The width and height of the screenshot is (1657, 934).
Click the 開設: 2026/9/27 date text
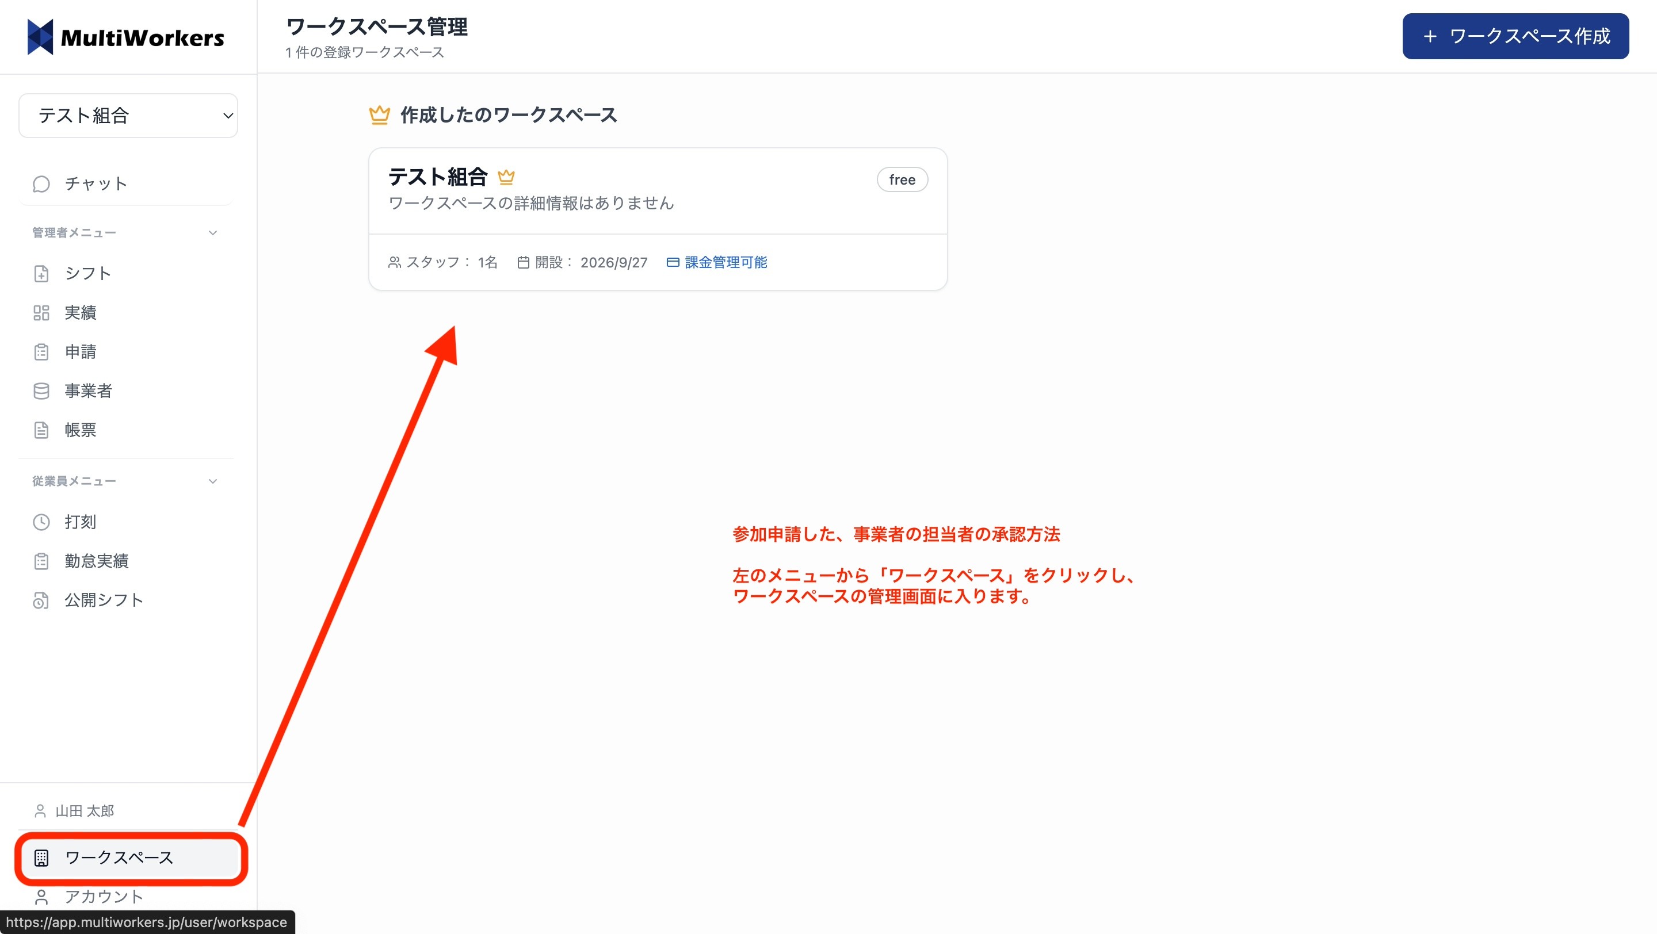click(591, 262)
